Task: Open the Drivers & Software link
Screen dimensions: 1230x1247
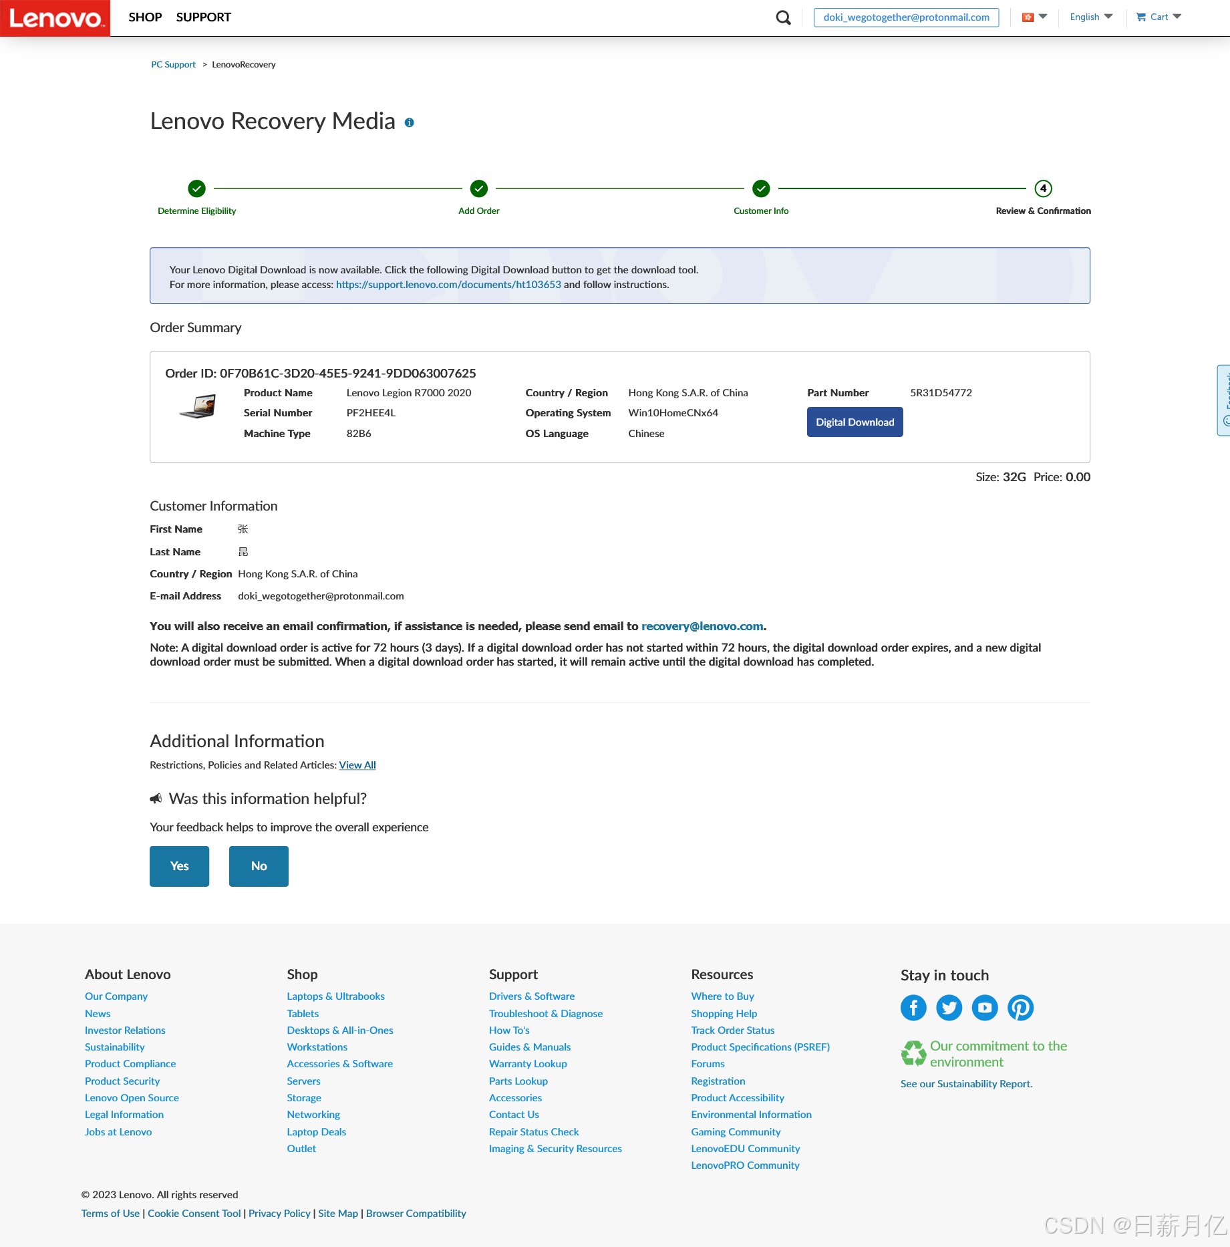Action: click(x=532, y=996)
